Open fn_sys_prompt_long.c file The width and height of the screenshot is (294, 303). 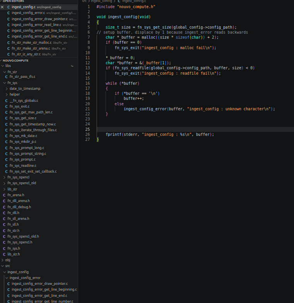click(x=27, y=148)
